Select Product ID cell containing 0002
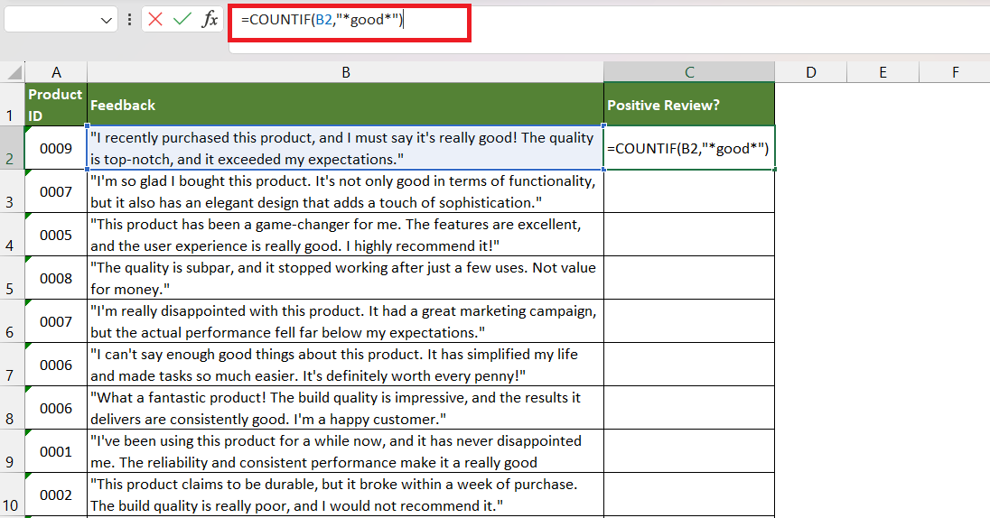This screenshot has height=518, width=990. point(56,495)
